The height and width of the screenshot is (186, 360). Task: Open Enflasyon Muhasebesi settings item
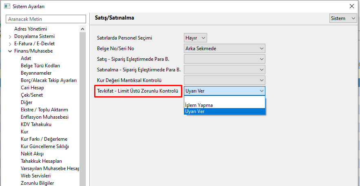tap(44, 117)
